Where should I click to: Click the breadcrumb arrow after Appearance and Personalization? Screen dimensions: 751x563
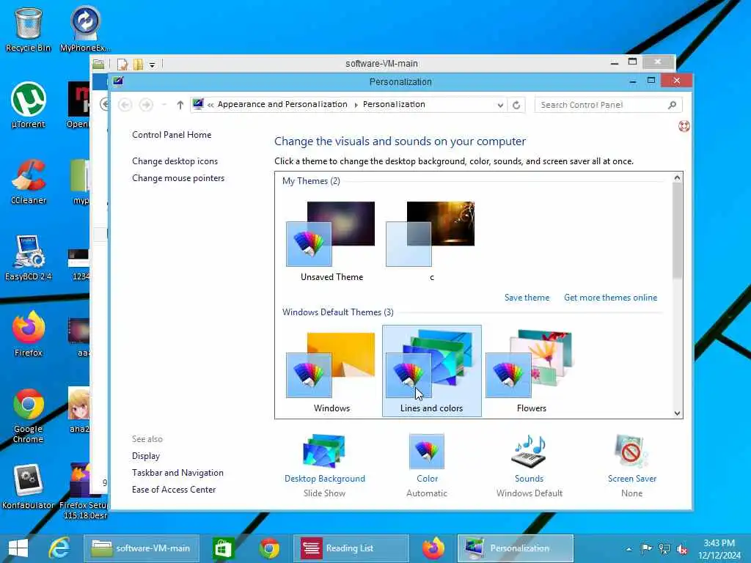[x=356, y=105]
